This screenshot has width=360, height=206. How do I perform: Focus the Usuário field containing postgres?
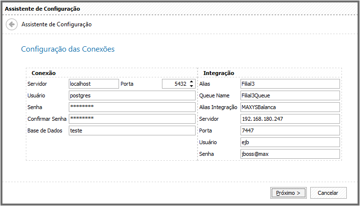(132, 95)
